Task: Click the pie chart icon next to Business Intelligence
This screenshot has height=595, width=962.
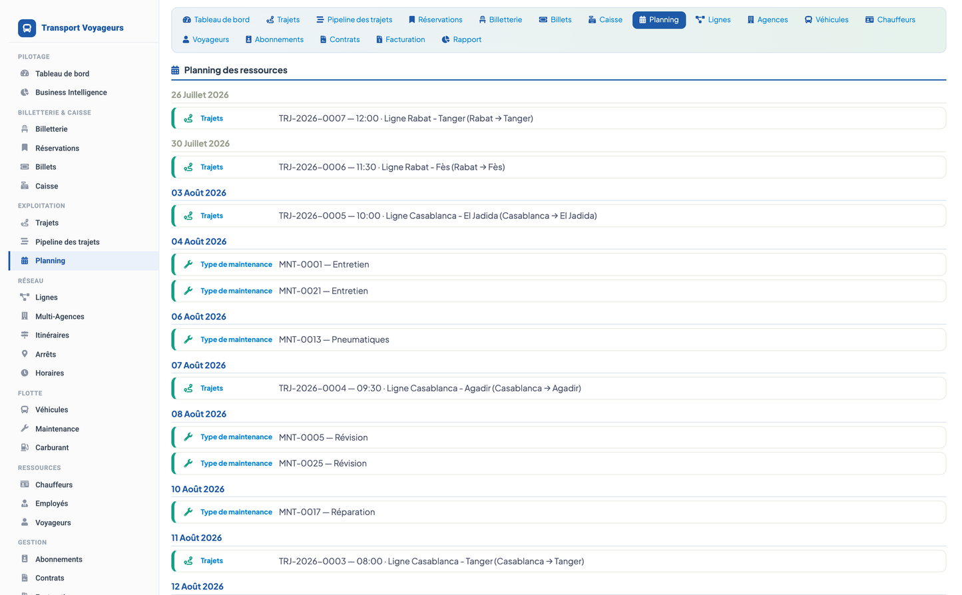Action: (x=25, y=93)
